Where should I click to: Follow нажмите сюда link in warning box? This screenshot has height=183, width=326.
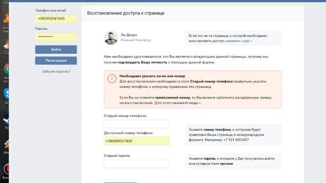186,103
